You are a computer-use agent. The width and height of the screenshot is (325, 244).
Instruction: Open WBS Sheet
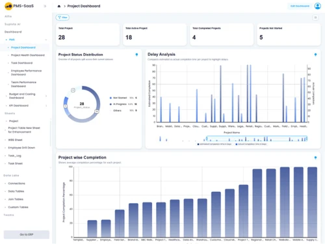click(15, 140)
